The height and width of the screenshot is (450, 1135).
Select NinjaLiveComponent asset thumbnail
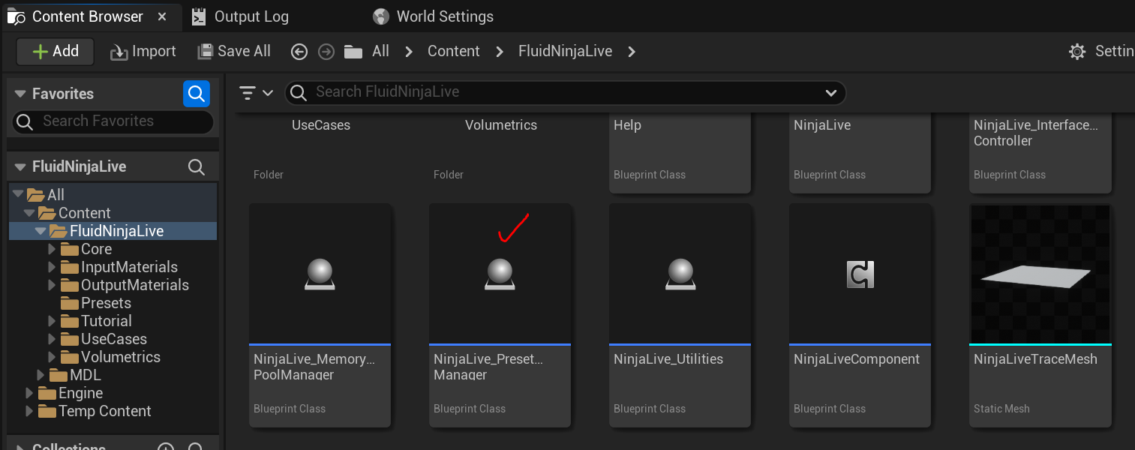tap(860, 274)
